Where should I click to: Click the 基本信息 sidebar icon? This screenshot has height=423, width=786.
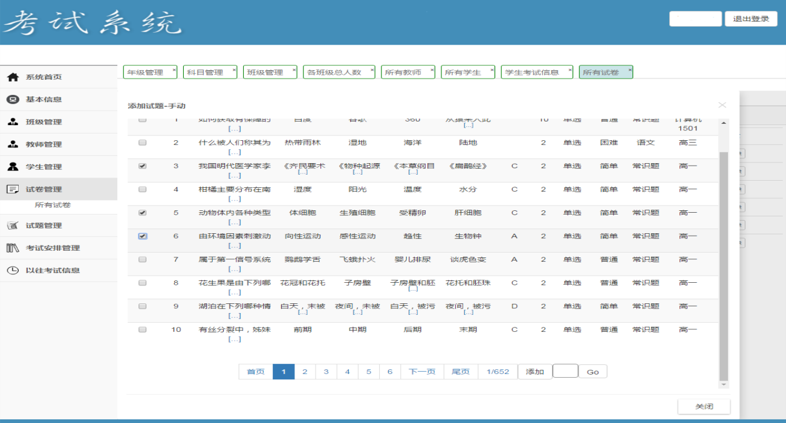(x=12, y=100)
